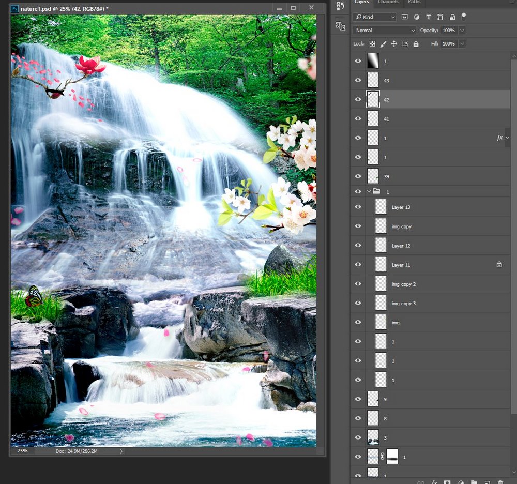Lock transparent pixels for current layer
Image resolution: width=517 pixels, height=484 pixels.
[x=371, y=43]
